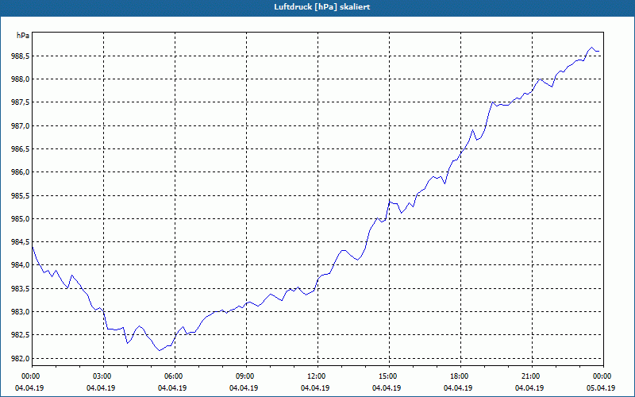Click the 00:00 04.04.19 x-axis label

(x=29, y=382)
